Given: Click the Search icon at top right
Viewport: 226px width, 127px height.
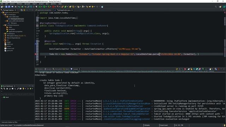Looking at the screenshot, I should 216,7.
